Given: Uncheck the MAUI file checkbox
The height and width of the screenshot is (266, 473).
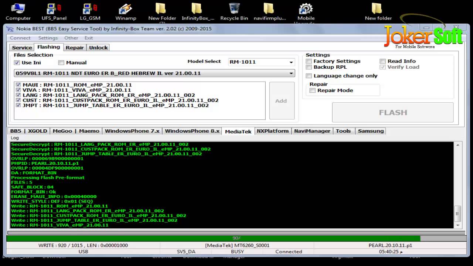Looking at the screenshot, I should pos(18,85).
